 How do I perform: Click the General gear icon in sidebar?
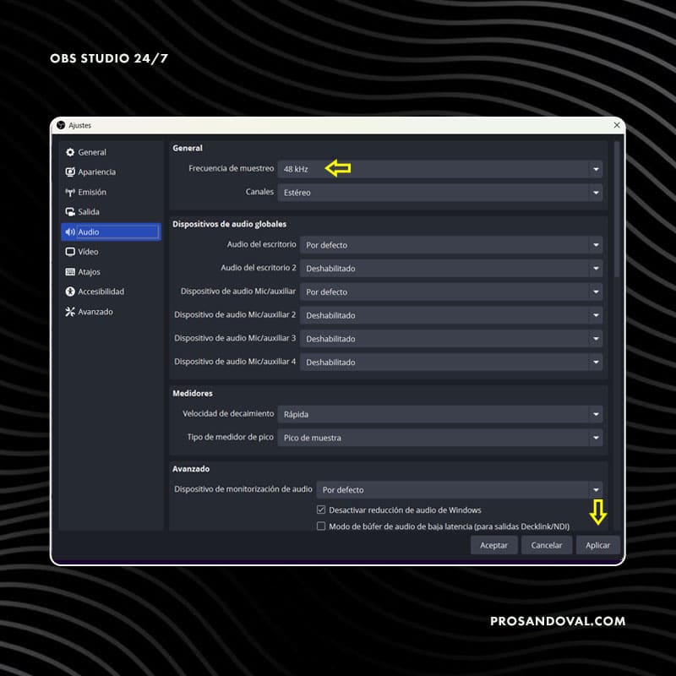(70, 152)
